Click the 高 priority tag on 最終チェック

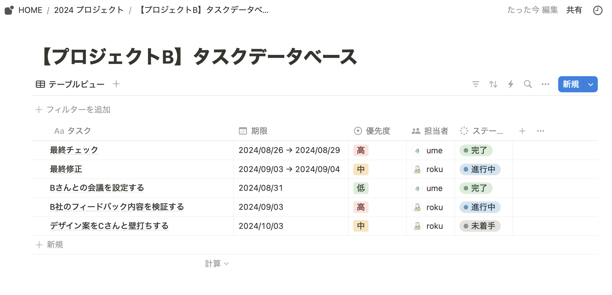361,150
